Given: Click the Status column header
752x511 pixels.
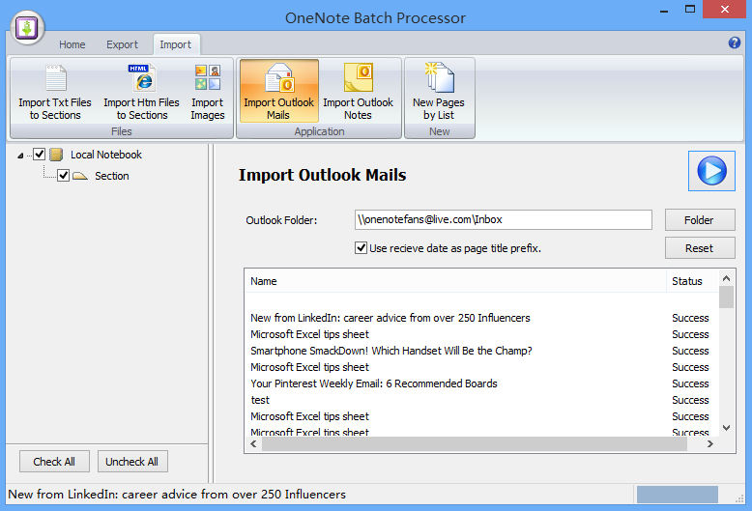Looking at the screenshot, I should [x=692, y=281].
